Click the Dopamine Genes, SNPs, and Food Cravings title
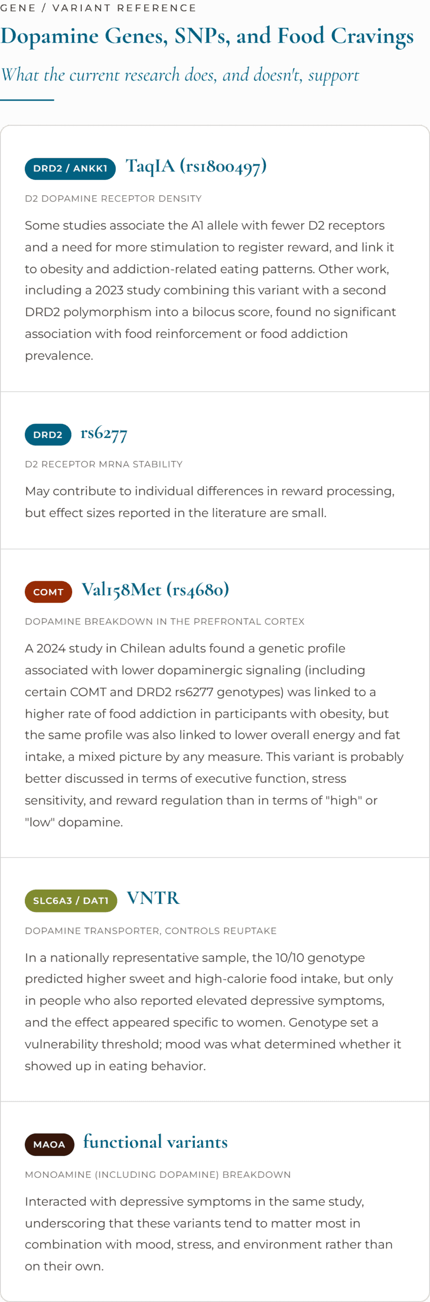Viewport: 430px width, 1302px height. point(207,37)
